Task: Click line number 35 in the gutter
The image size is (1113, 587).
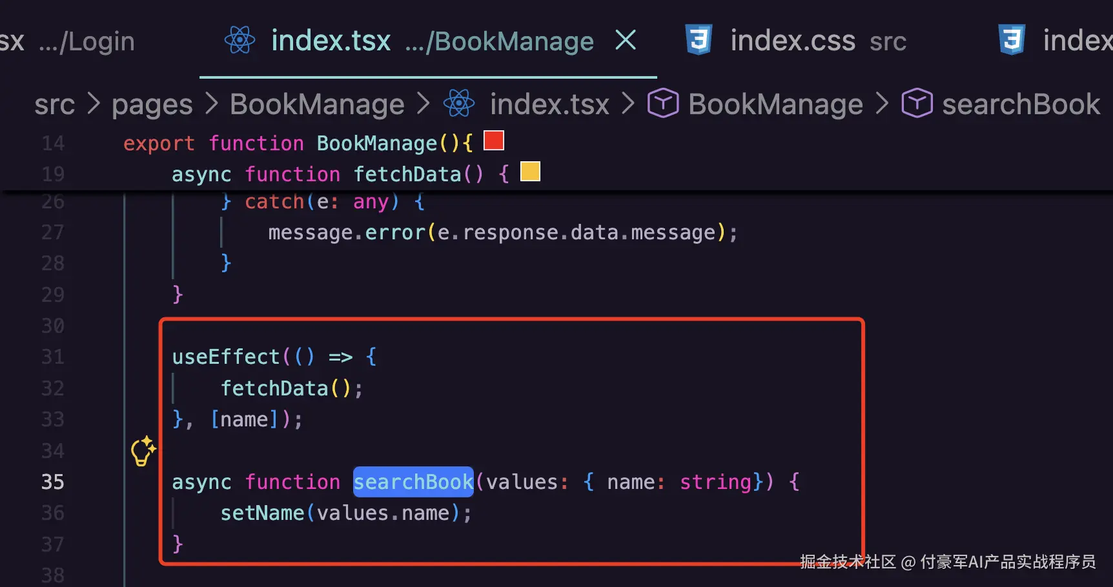Action: pos(53,482)
